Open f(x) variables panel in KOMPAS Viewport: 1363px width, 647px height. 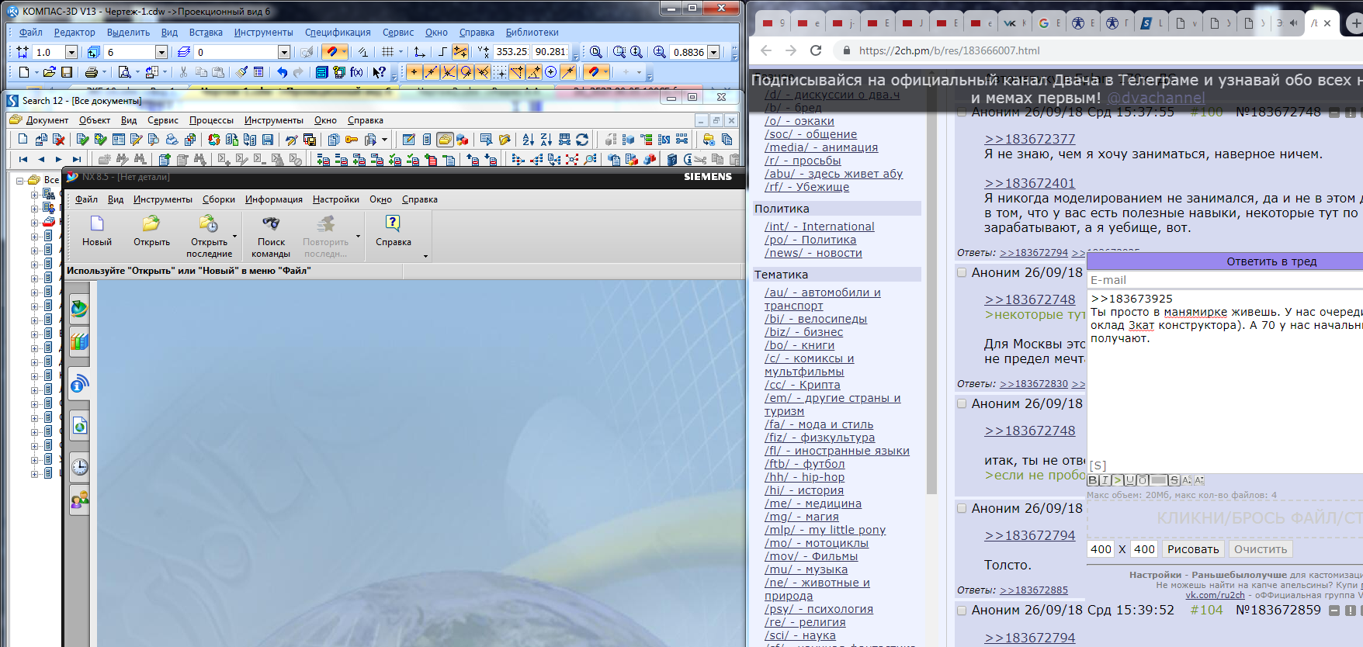(x=356, y=72)
